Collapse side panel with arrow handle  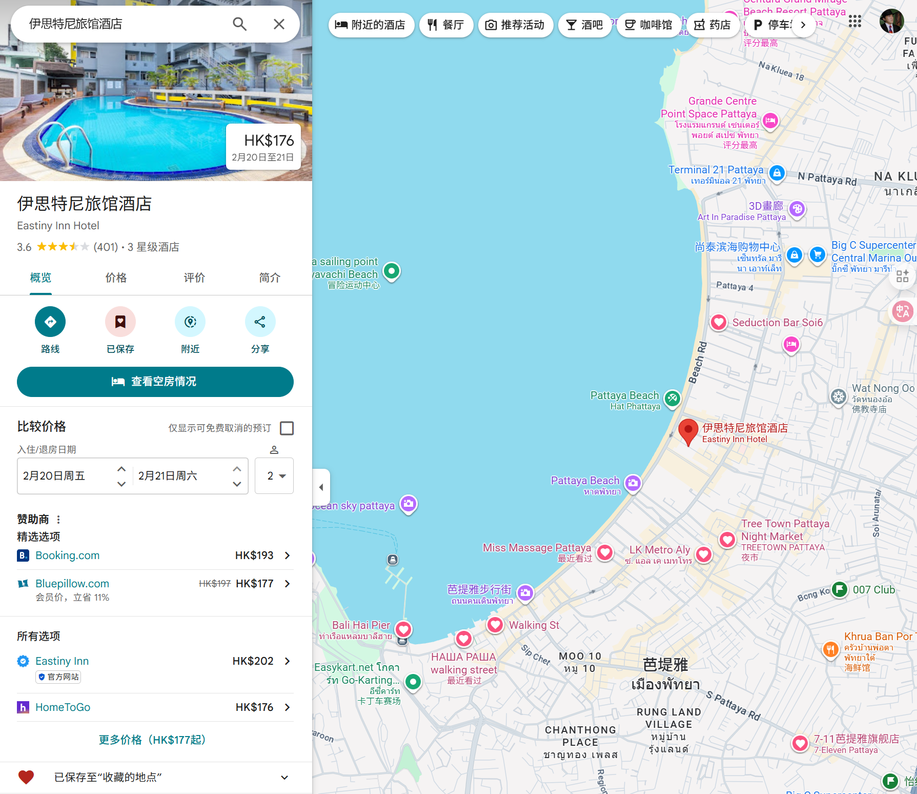coord(321,487)
